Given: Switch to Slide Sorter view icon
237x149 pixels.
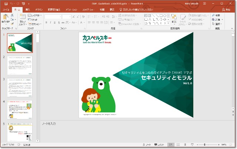Looking at the screenshot, I should coord(179,145).
